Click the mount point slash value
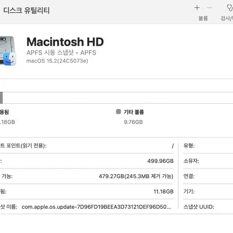Screen dimensions: 233x233 click(x=173, y=146)
